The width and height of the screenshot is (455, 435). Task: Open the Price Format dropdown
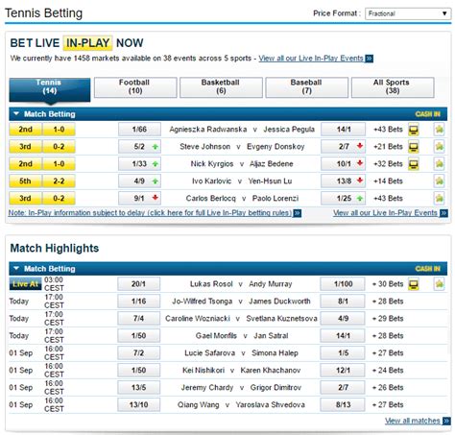click(x=408, y=13)
